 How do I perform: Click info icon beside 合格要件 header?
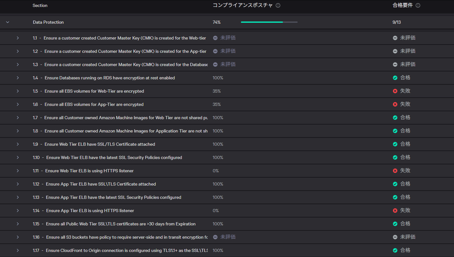click(x=418, y=5)
